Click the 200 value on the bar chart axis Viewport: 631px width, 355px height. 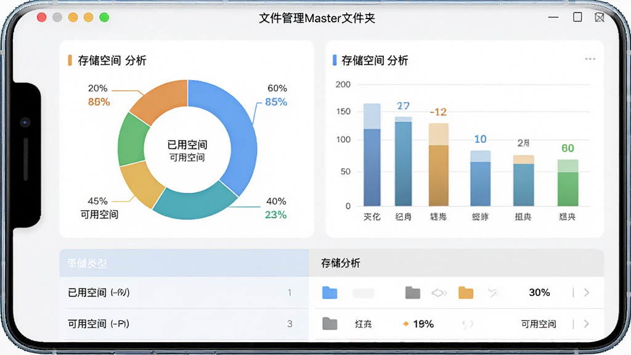click(x=343, y=84)
